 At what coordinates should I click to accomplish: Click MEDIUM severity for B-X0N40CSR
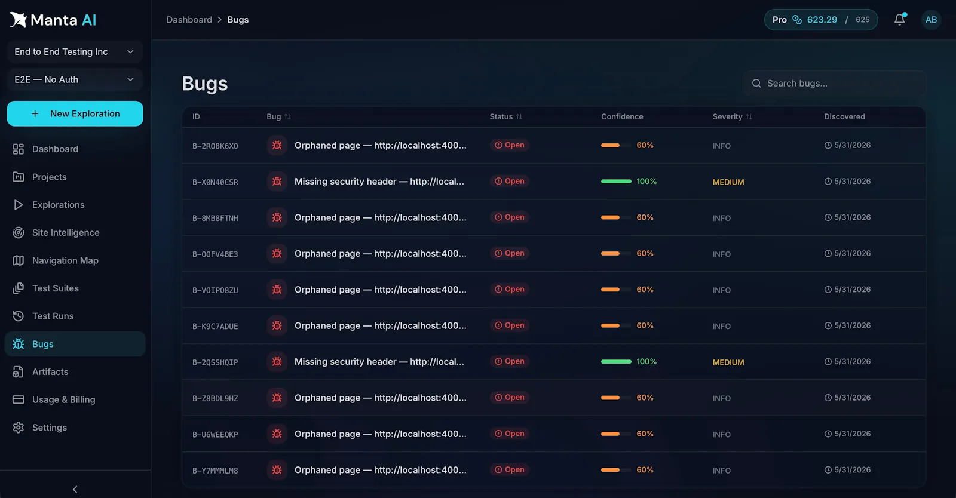[x=728, y=182]
